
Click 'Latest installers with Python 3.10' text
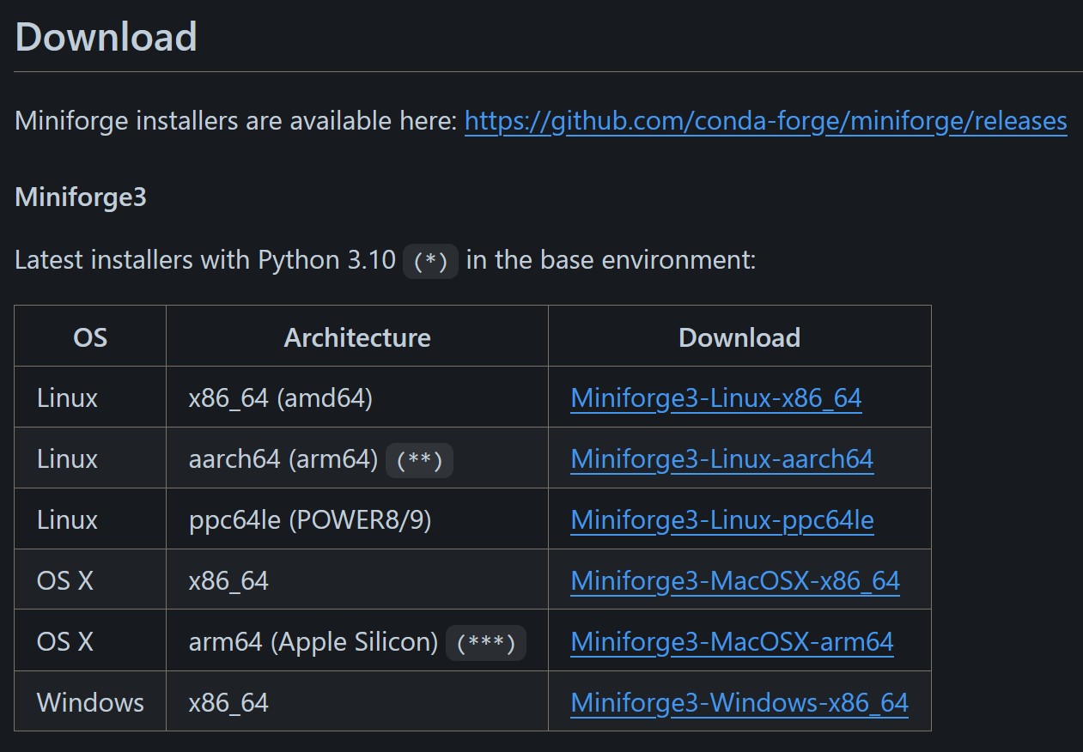205,260
